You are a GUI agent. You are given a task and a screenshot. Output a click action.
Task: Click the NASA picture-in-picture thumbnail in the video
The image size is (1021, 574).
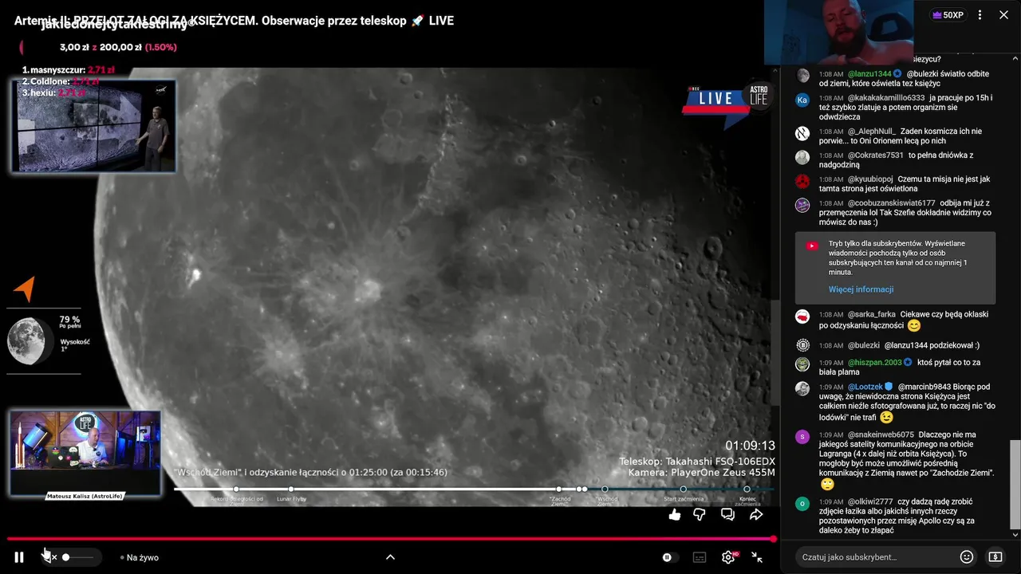[94, 125]
